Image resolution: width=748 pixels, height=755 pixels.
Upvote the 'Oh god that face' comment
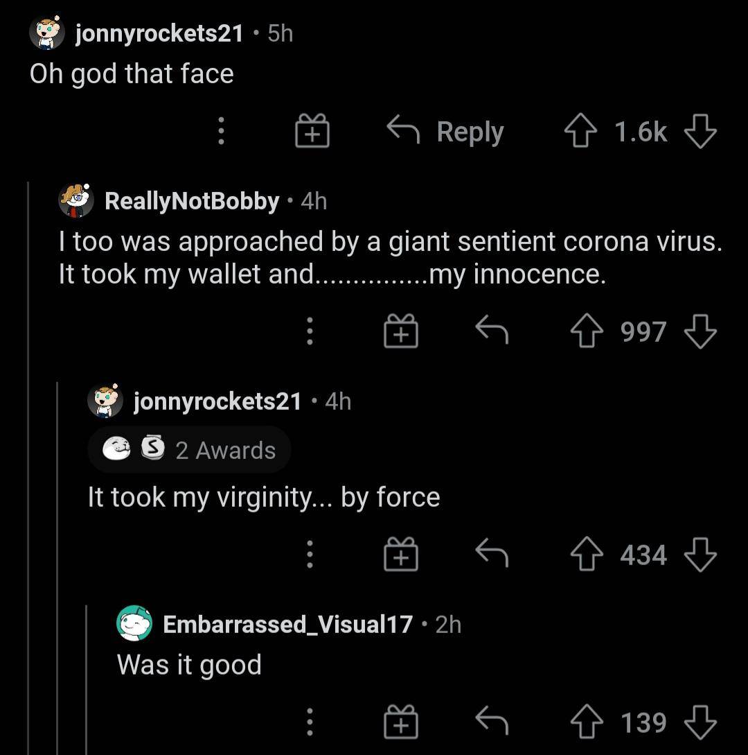coord(581,131)
